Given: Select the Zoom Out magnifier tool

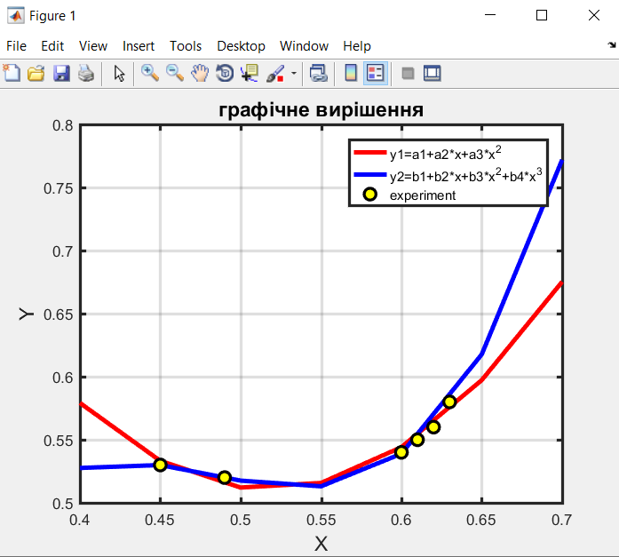Looking at the screenshot, I should 175,74.
